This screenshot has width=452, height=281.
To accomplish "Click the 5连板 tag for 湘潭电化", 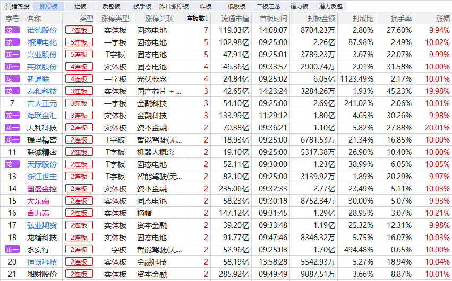I will point(79,42).
